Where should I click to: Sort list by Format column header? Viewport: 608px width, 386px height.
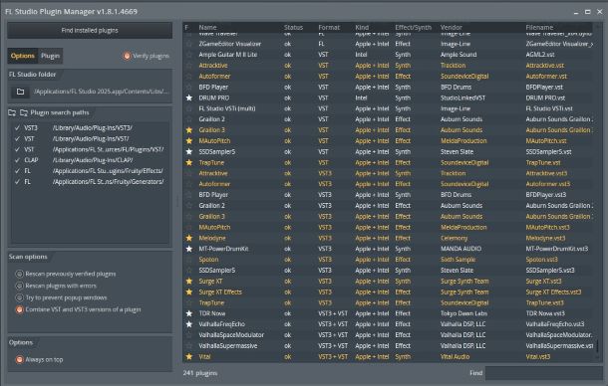[329, 27]
